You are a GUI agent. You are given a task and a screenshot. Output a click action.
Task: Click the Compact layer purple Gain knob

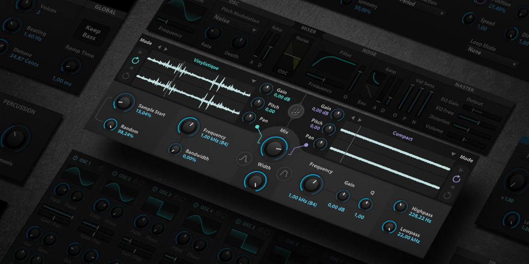click(x=336, y=115)
